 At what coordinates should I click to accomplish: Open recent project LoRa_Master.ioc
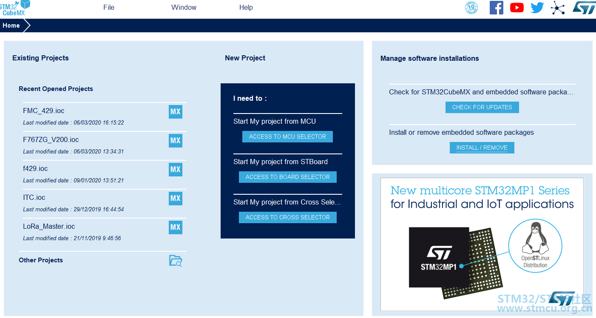tap(49, 227)
